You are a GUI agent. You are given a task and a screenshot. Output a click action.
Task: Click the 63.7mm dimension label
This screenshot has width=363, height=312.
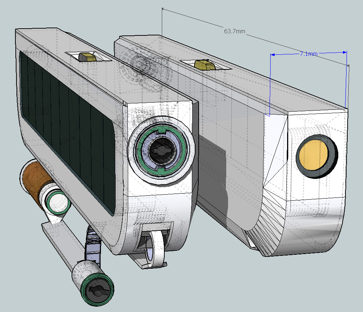coord(234,31)
